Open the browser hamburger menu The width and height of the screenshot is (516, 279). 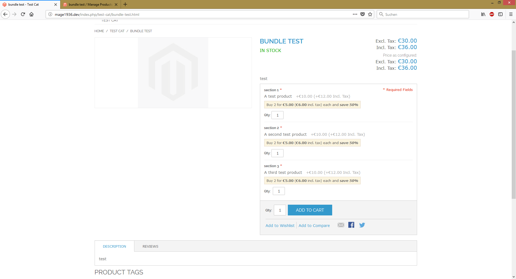click(511, 14)
